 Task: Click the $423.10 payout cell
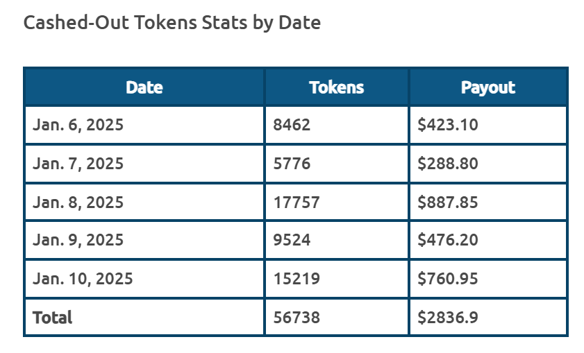click(x=488, y=125)
